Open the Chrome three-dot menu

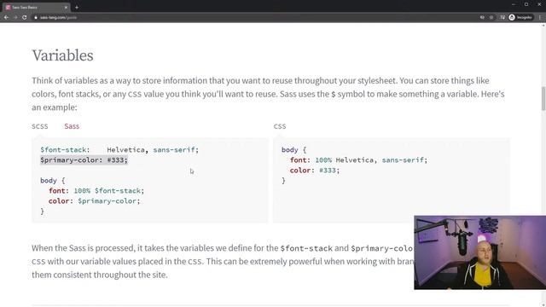[540, 17]
